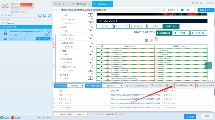
Task: Click the 曲名_link column header
Action: pyautogui.click(x=115, y=91)
